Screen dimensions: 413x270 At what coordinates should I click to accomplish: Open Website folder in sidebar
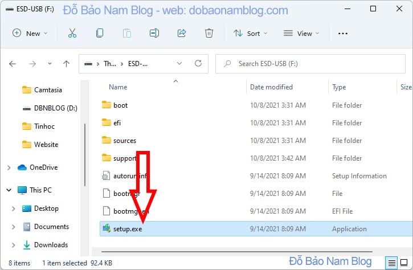point(40,144)
